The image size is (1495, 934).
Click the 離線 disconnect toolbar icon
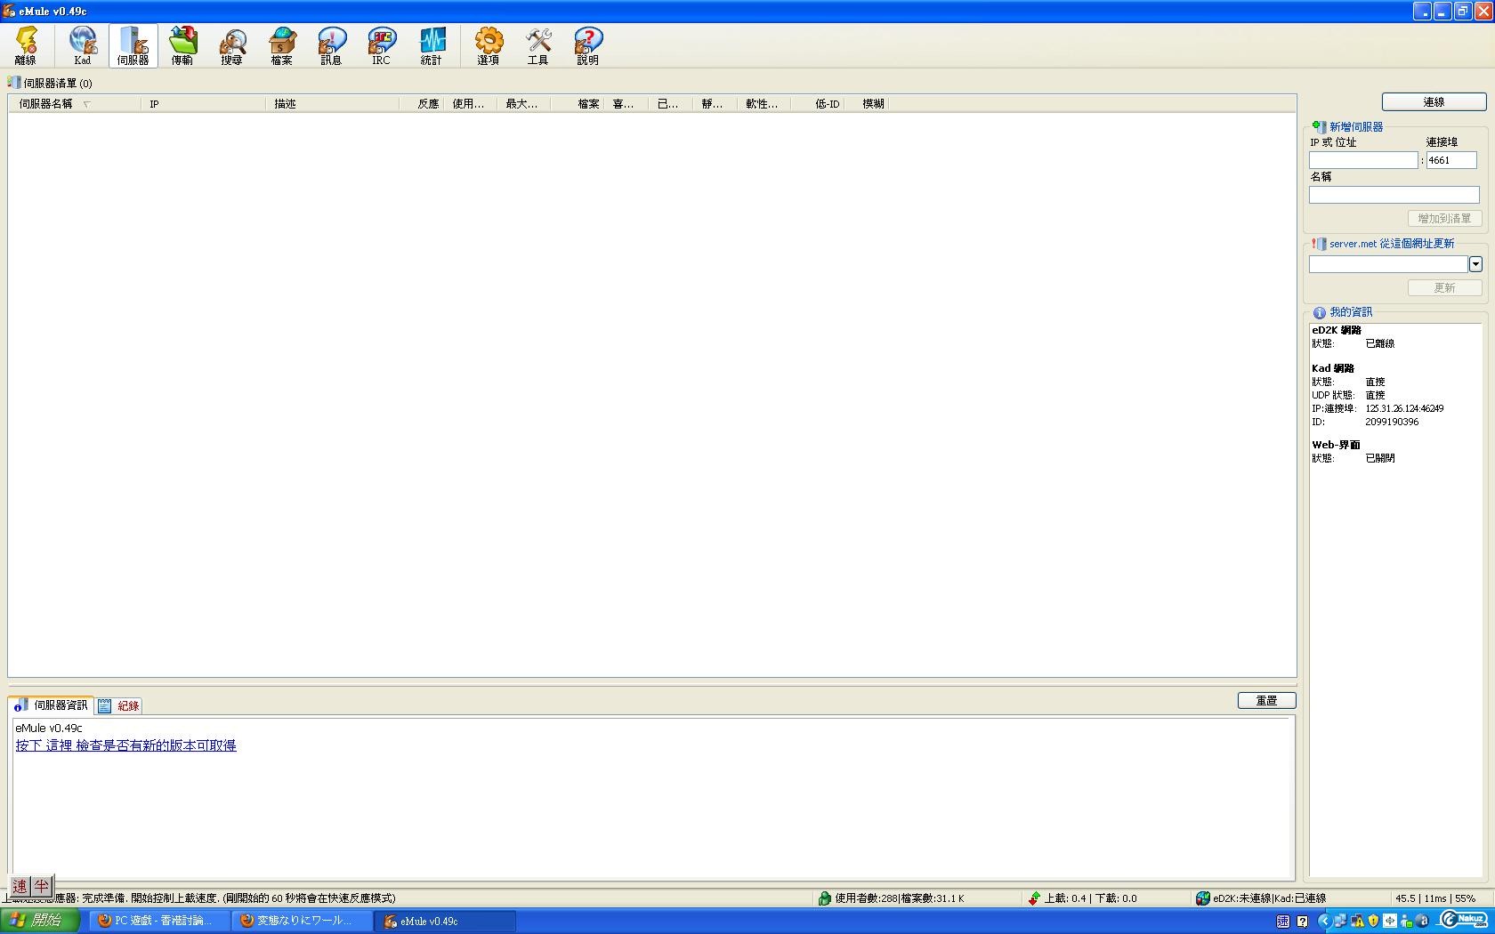[26, 45]
